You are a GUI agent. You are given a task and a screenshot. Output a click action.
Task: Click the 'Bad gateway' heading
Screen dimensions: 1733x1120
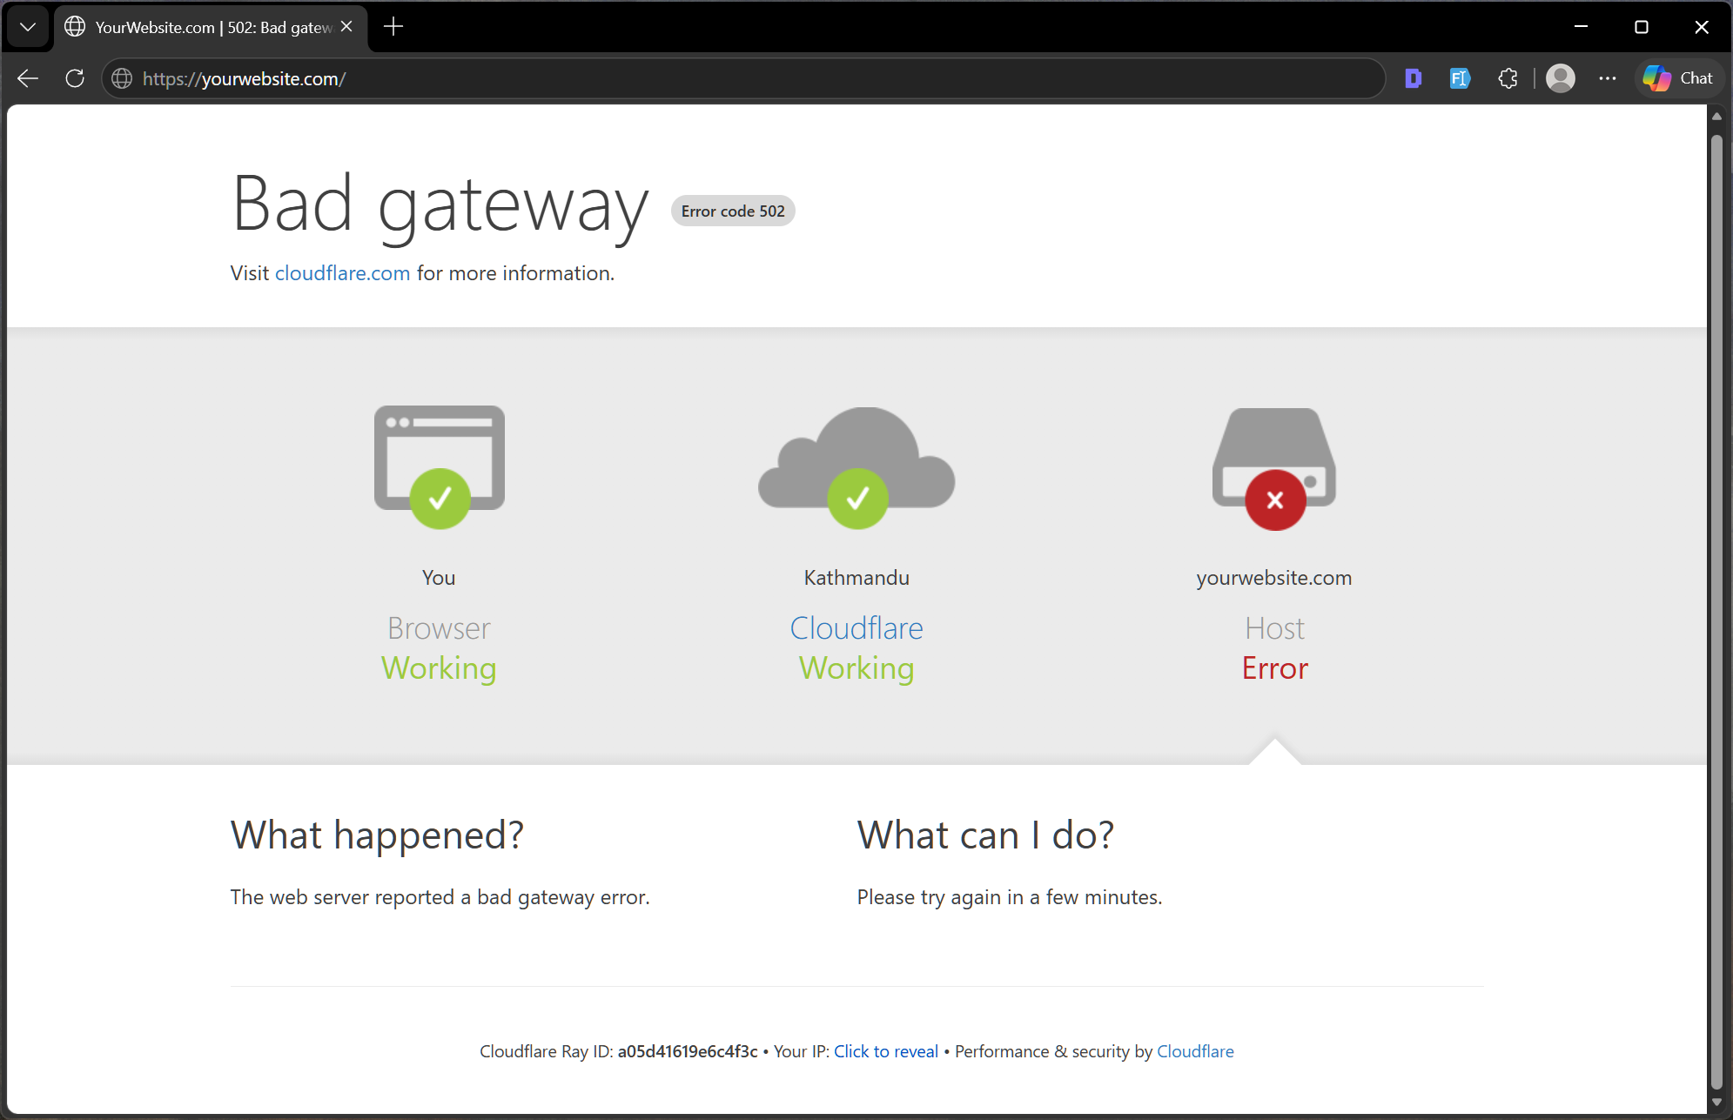point(440,205)
